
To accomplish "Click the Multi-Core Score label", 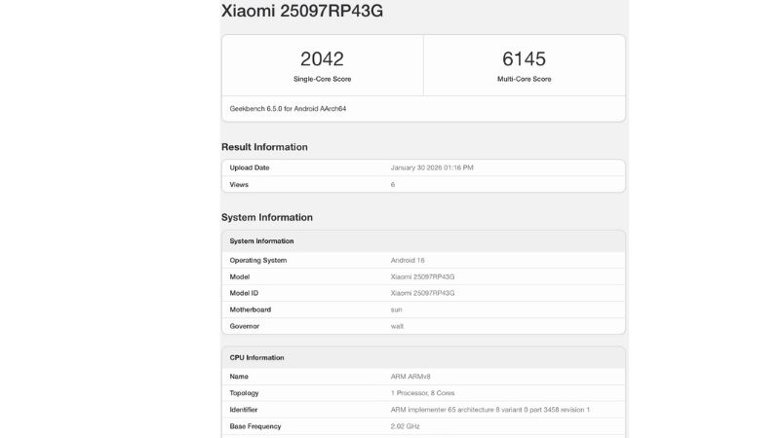I will (x=524, y=79).
